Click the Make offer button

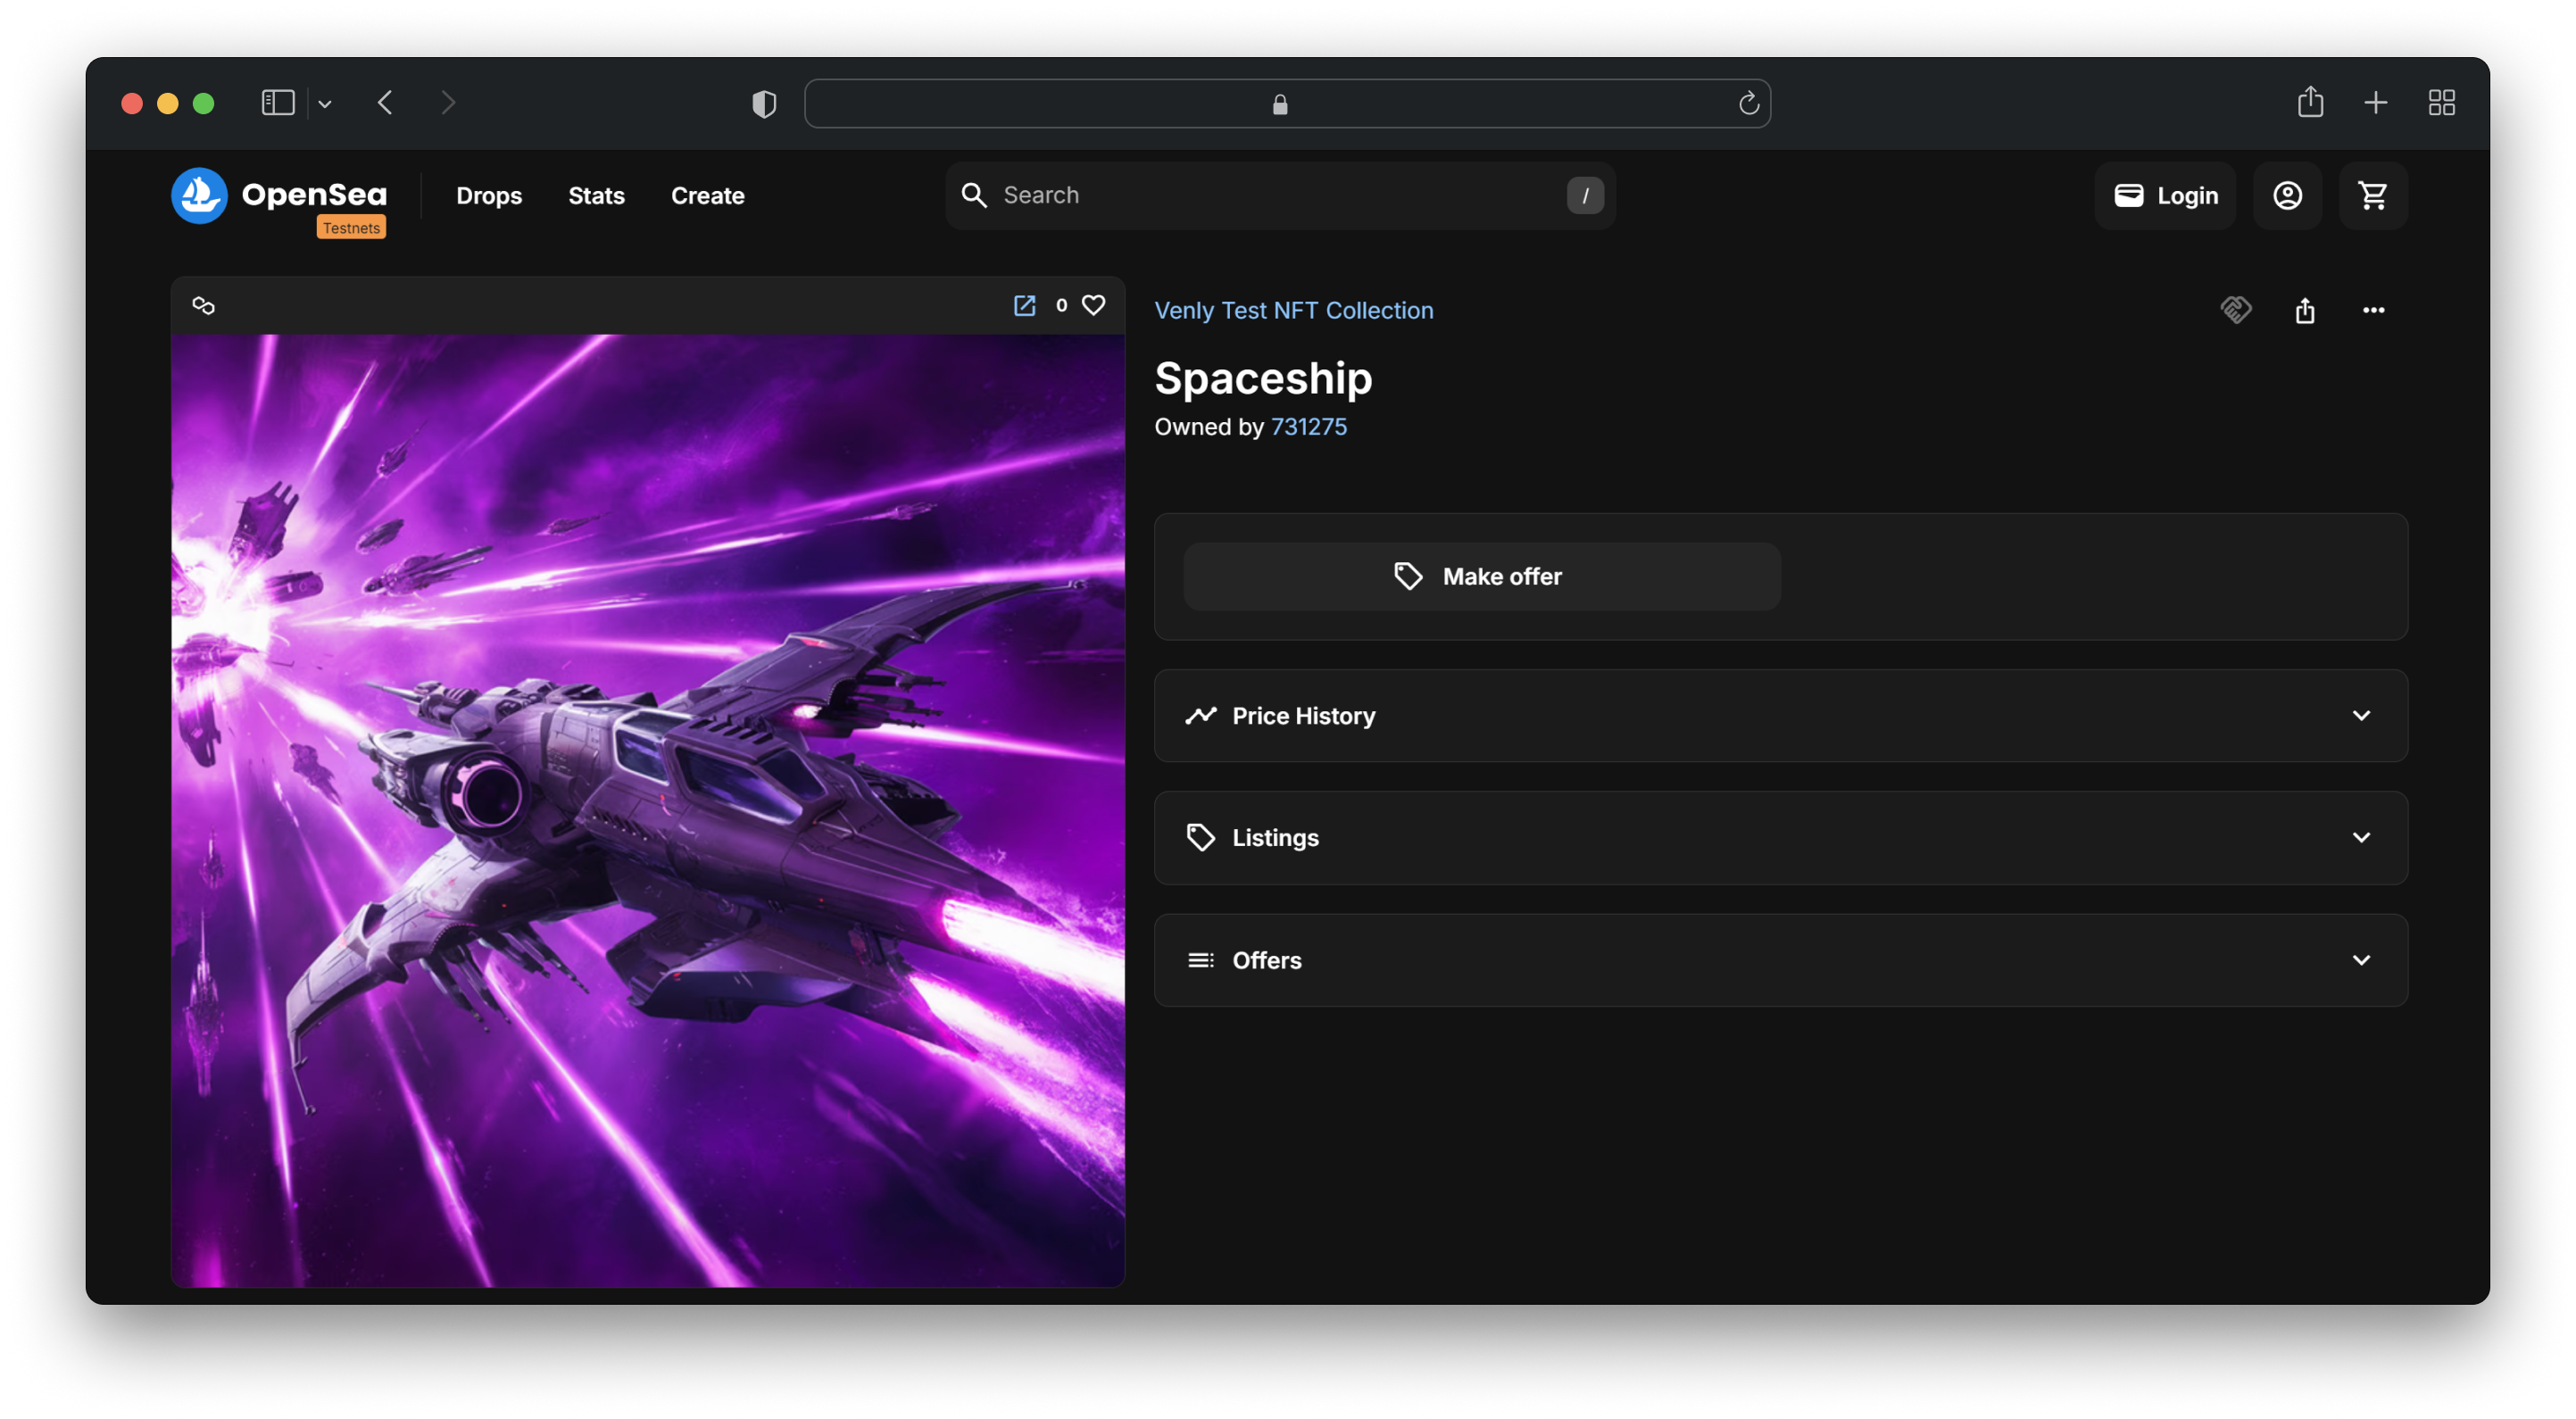[1481, 576]
